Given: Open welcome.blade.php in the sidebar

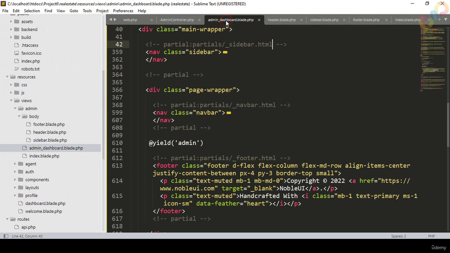Looking at the screenshot, I should coord(44,211).
